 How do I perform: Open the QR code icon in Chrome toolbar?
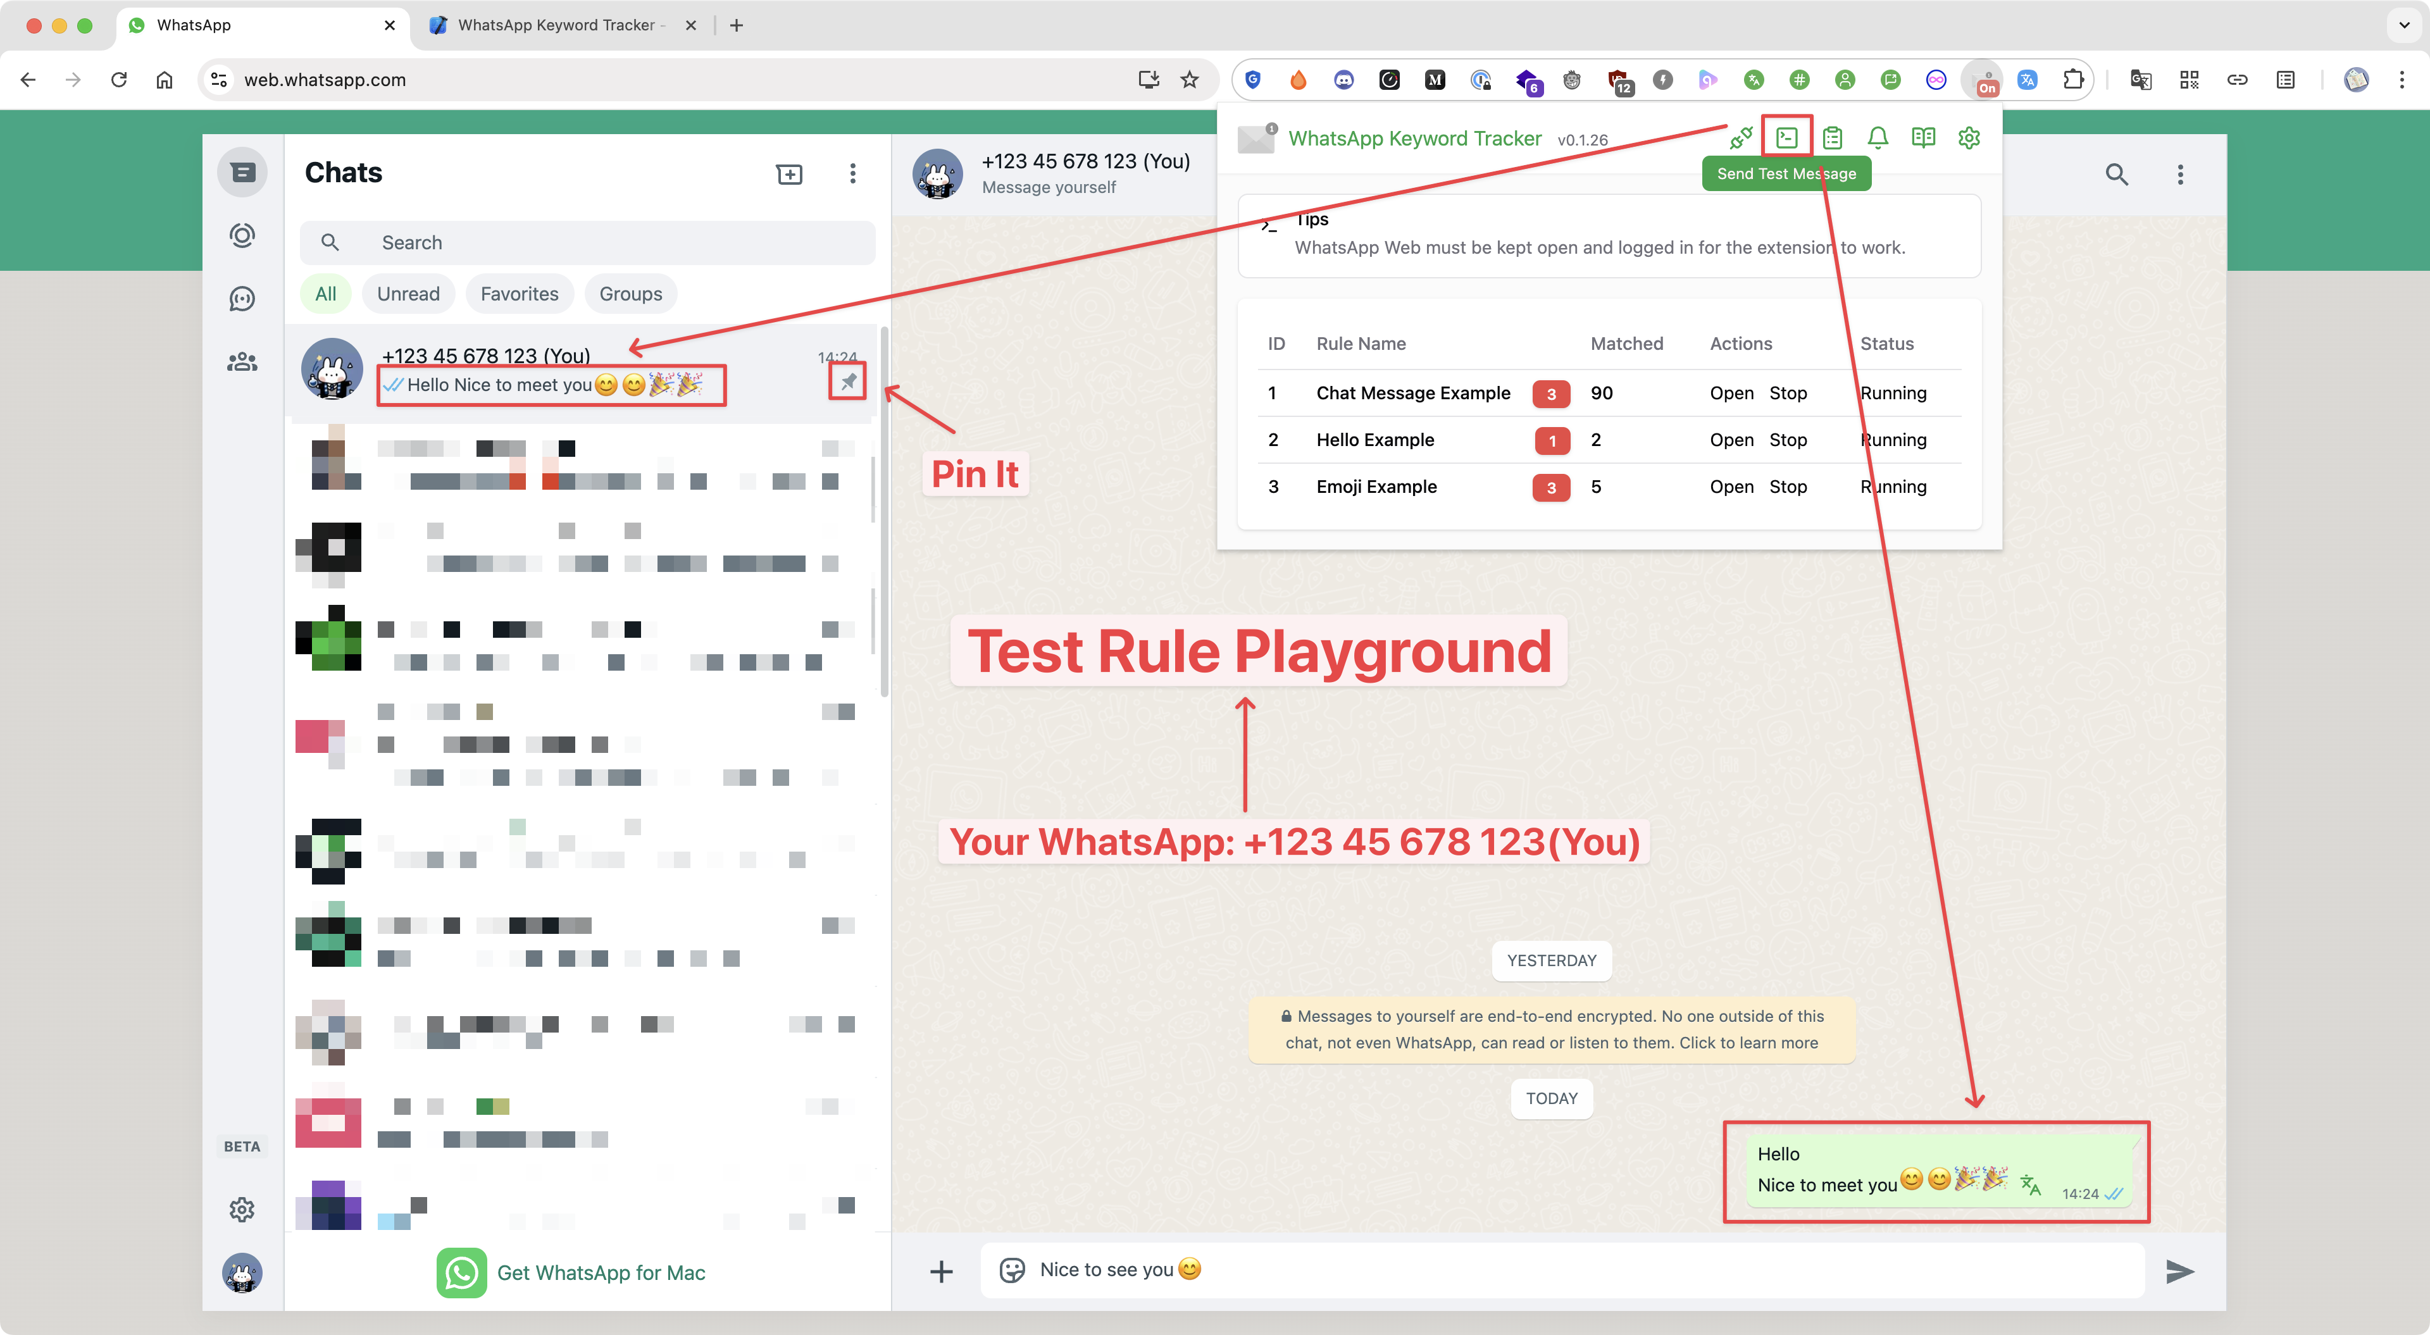click(x=2190, y=80)
